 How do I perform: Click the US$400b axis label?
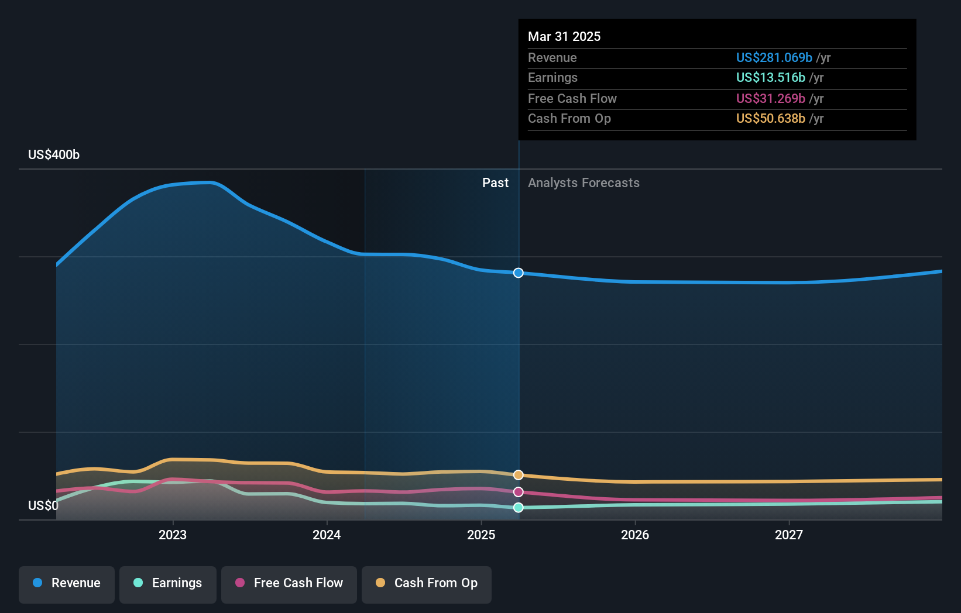tap(54, 155)
